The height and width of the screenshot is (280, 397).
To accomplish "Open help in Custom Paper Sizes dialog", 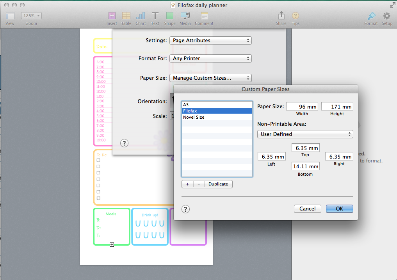I will 185,209.
